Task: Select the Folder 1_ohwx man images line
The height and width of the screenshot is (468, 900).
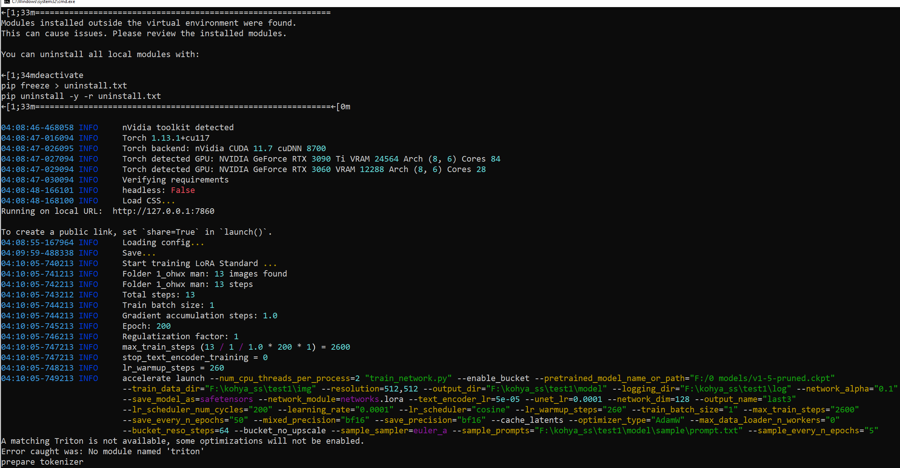Action: 204,274
